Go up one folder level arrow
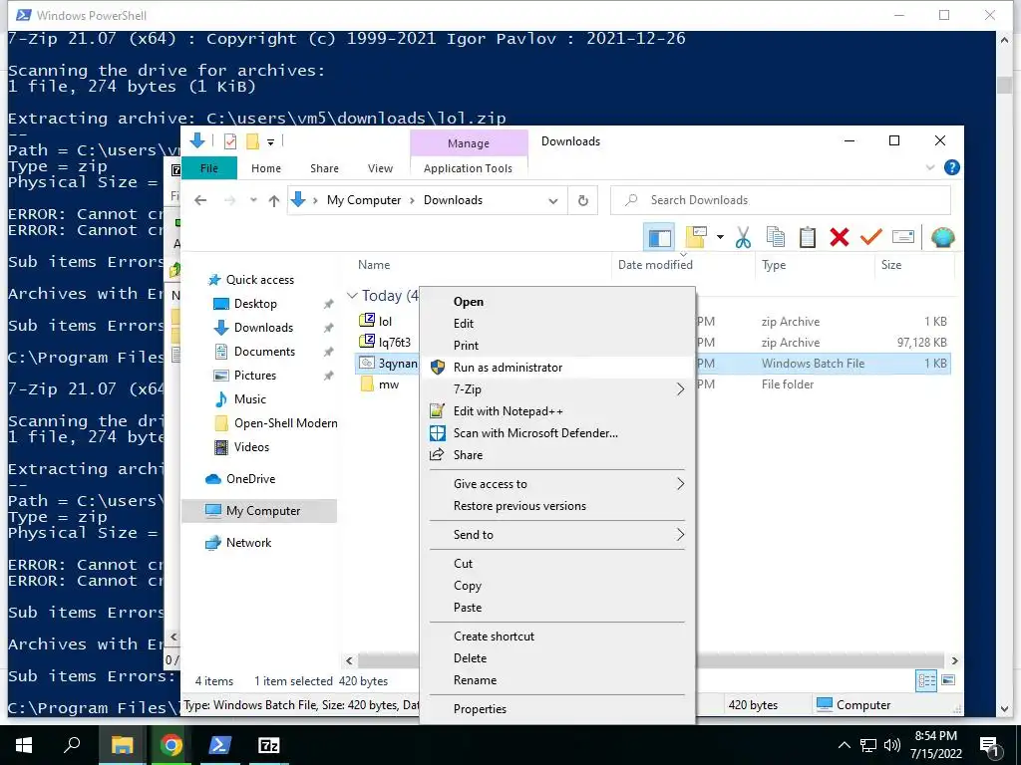Screen dimensions: 1021x765 coord(274,200)
